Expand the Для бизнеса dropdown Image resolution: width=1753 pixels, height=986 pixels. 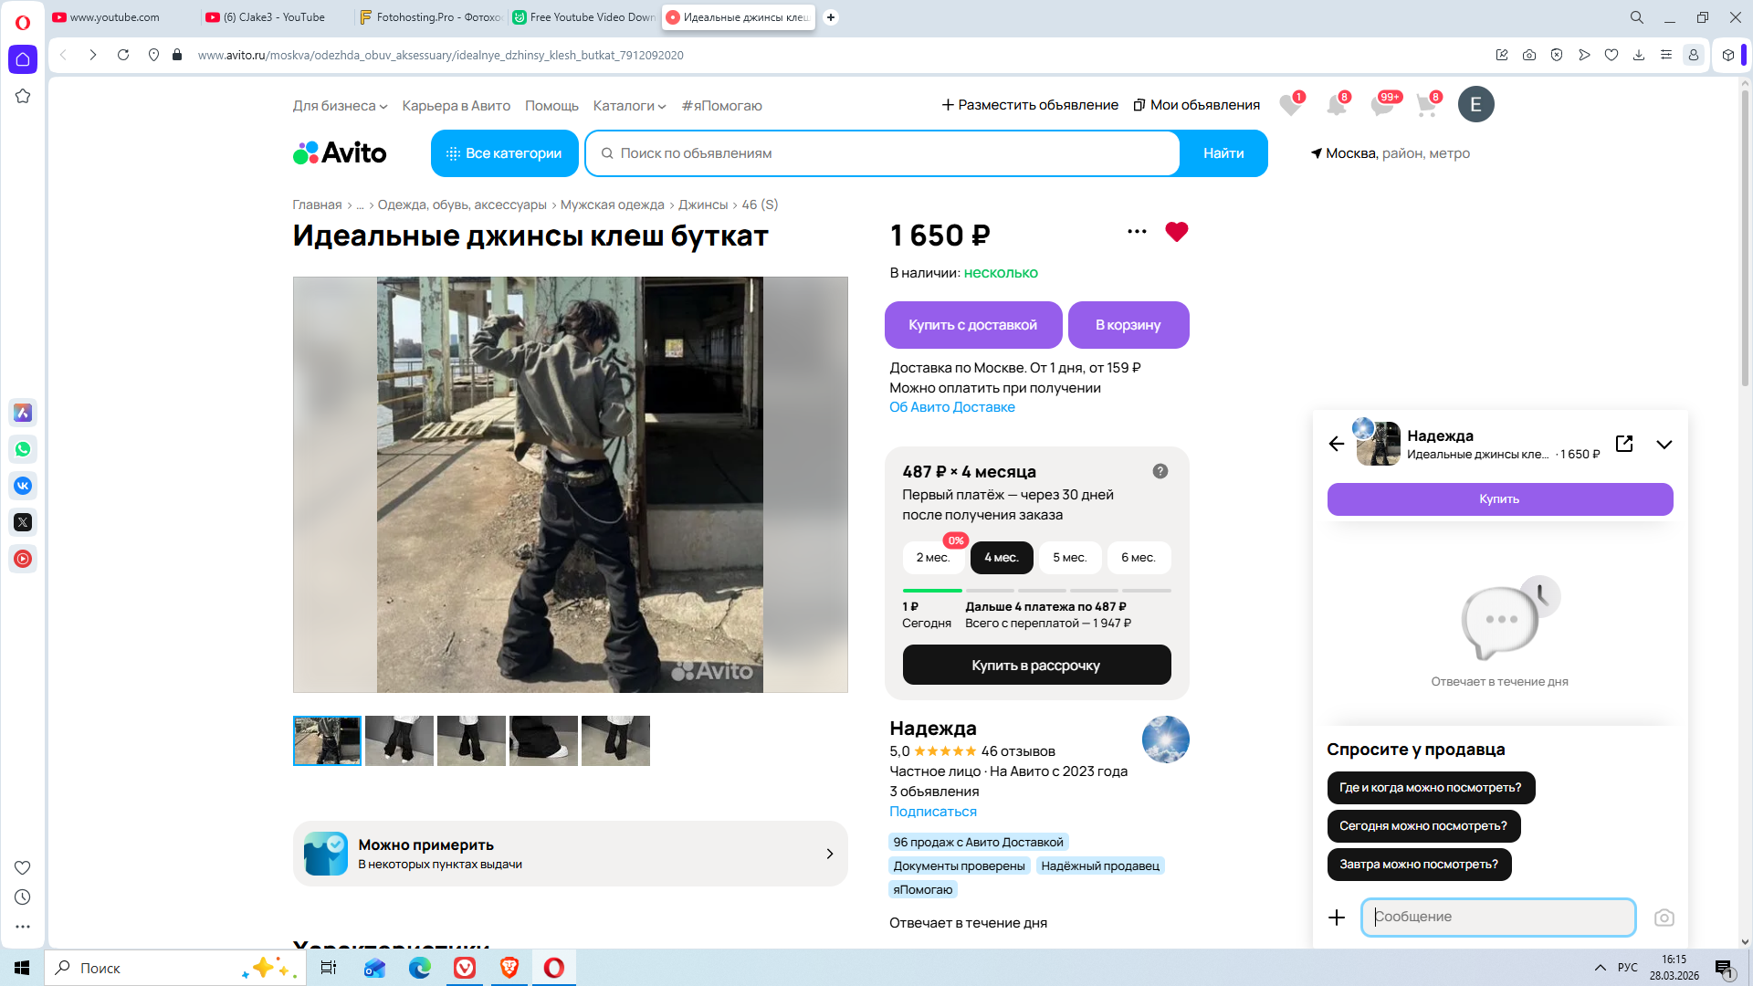pyautogui.click(x=340, y=106)
